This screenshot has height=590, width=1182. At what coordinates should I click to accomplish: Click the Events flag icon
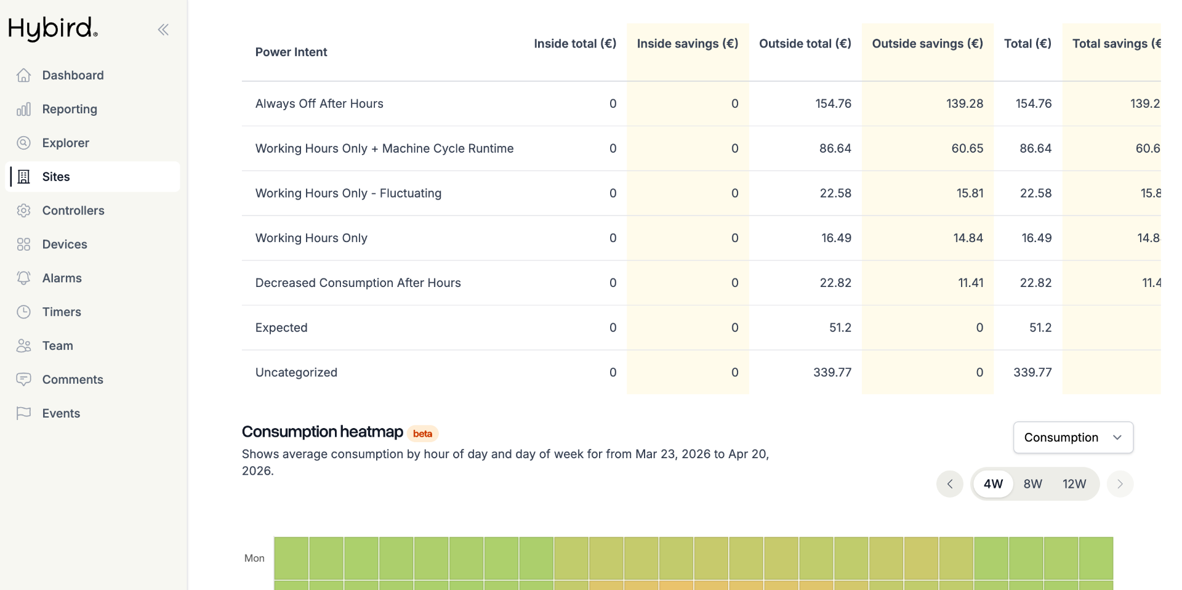(x=23, y=413)
